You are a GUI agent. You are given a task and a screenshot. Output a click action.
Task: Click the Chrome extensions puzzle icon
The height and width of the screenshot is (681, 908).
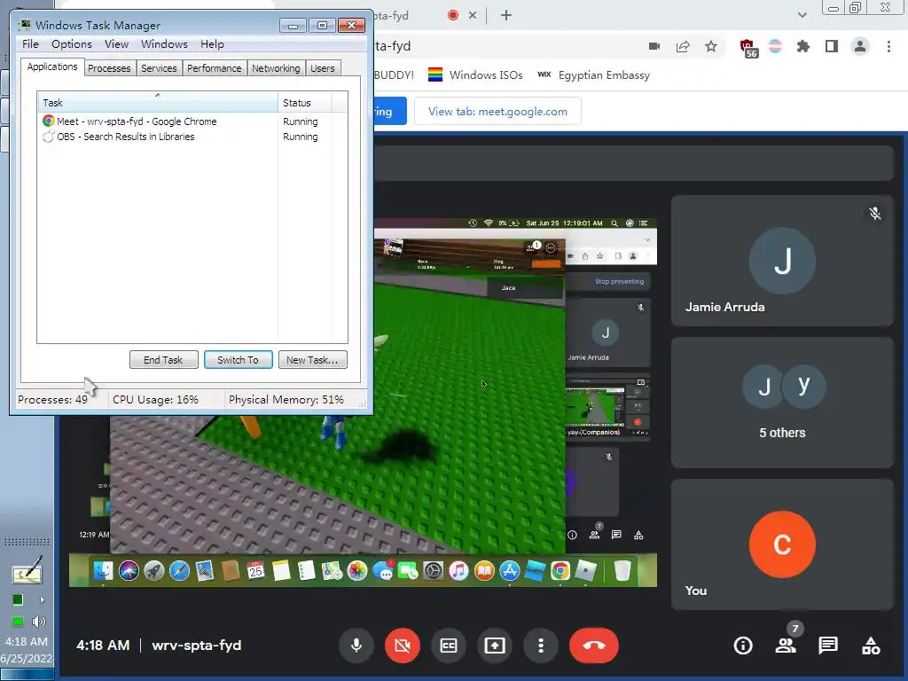click(802, 46)
